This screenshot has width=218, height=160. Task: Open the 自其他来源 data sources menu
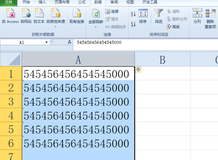(56, 17)
